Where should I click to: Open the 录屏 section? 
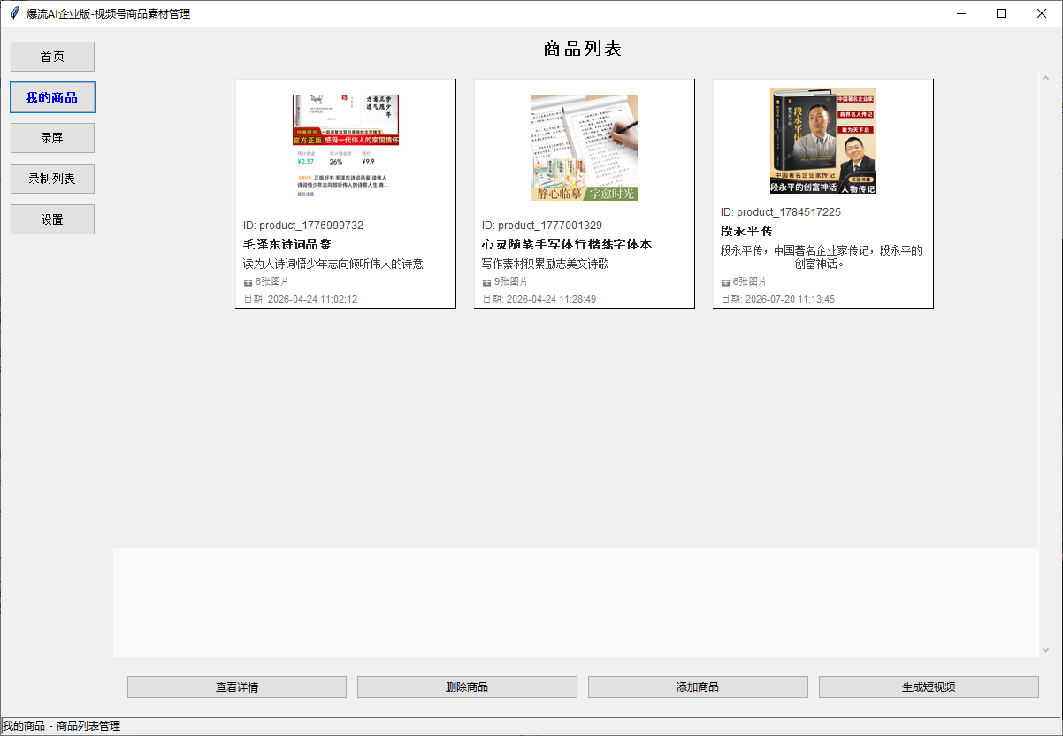[x=52, y=138]
